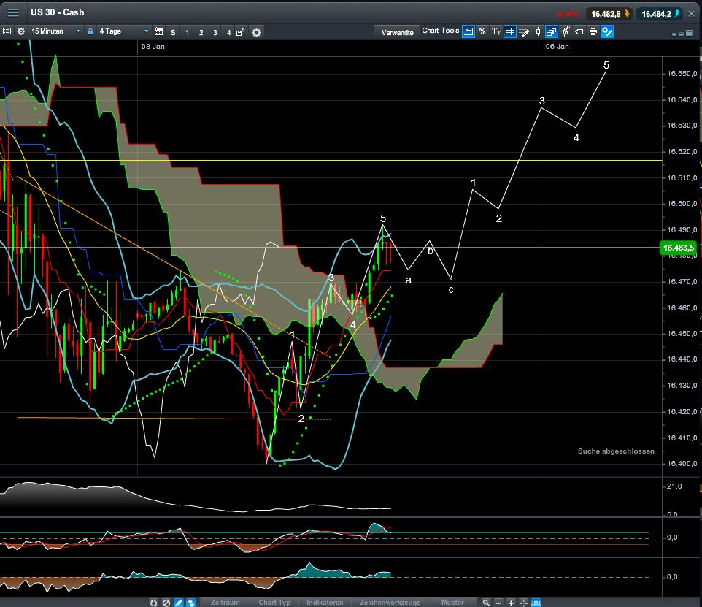This screenshot has height=607, width=702.
Task: Click the magnifier search icon
Action: [486, 603]
